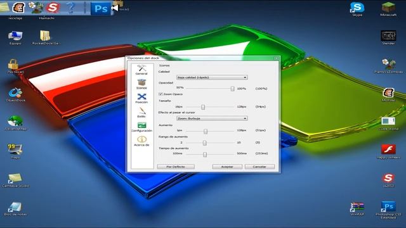Image resolution: width=406 pixels, height=228 pixels.
Task: Open Photoshop CS5 Extended desktop shortcut
Action: (x=388, y=210)
